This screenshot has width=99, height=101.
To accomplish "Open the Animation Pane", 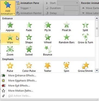I will click(x=28, y=3).
